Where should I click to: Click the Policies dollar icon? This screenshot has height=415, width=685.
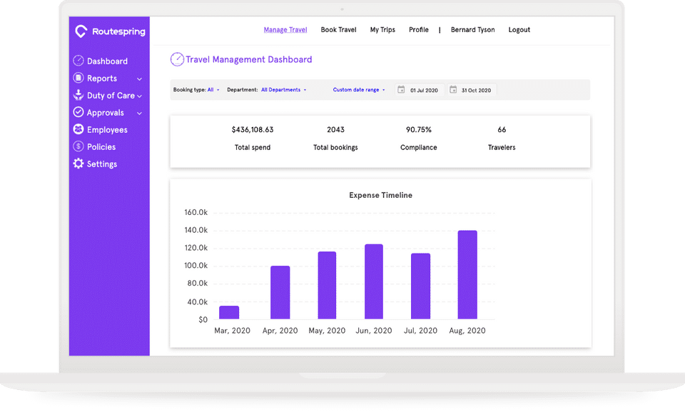coord(78,146)
